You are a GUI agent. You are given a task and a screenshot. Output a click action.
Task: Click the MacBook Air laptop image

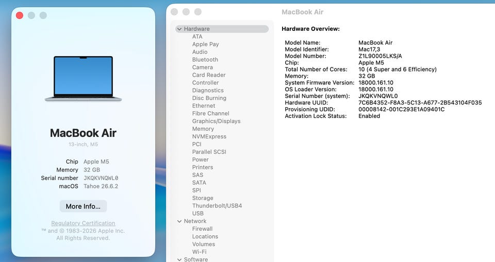83,79
